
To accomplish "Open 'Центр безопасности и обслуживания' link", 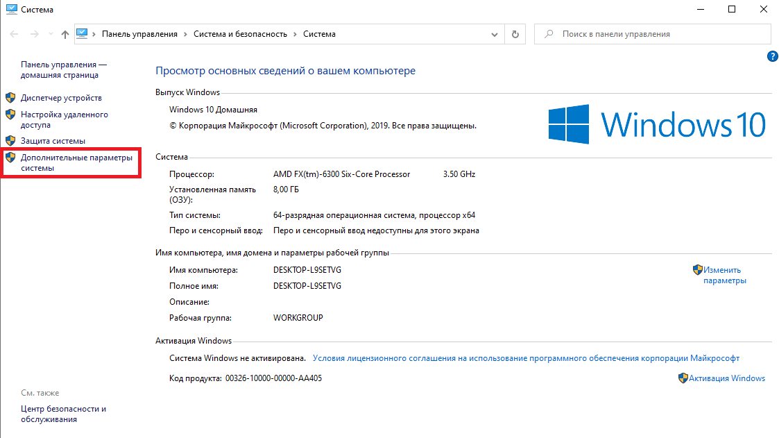I will point(63,414).
